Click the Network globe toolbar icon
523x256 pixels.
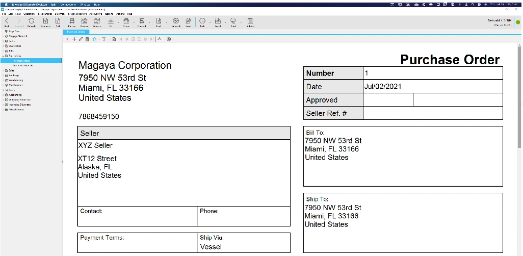tap(176, 21)
